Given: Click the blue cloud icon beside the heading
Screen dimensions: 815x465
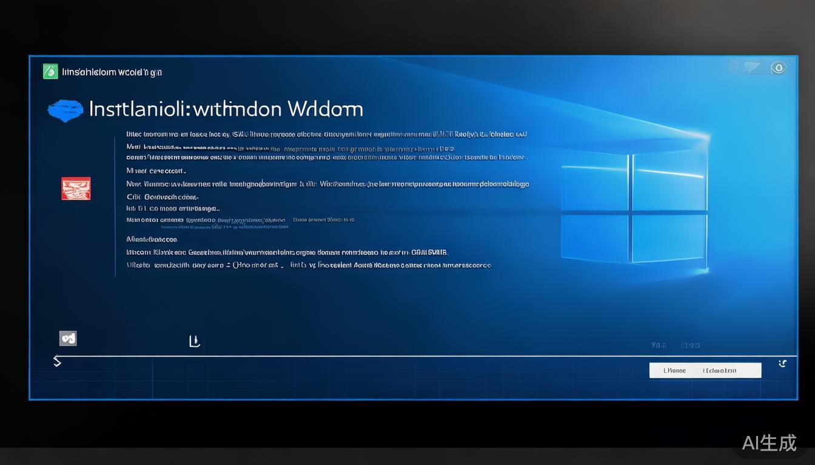Looking at the screenshot, I should pyautogui.click(x=65, y=109).
